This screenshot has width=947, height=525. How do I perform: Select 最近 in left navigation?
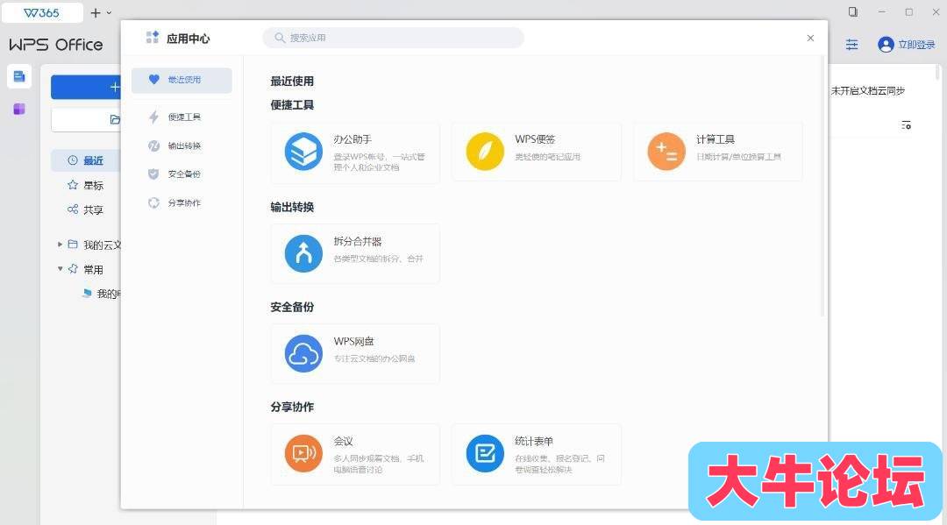tap(86, 160)
